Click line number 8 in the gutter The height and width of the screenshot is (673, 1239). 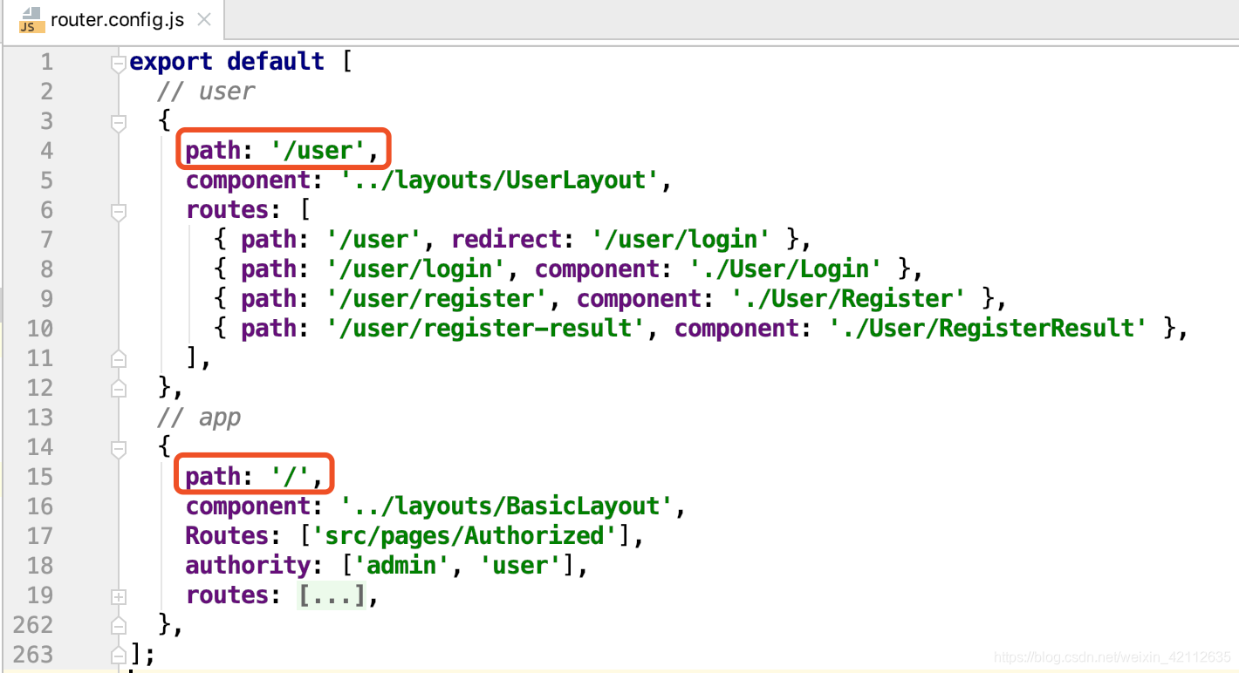pos(46,269)
